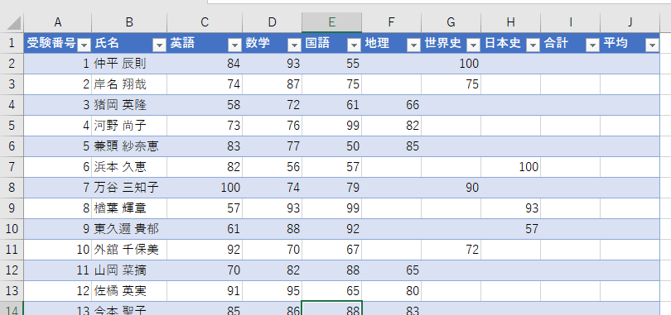
Task: Open the 日本史 column filter dropdown
Action: pos(533,45)
